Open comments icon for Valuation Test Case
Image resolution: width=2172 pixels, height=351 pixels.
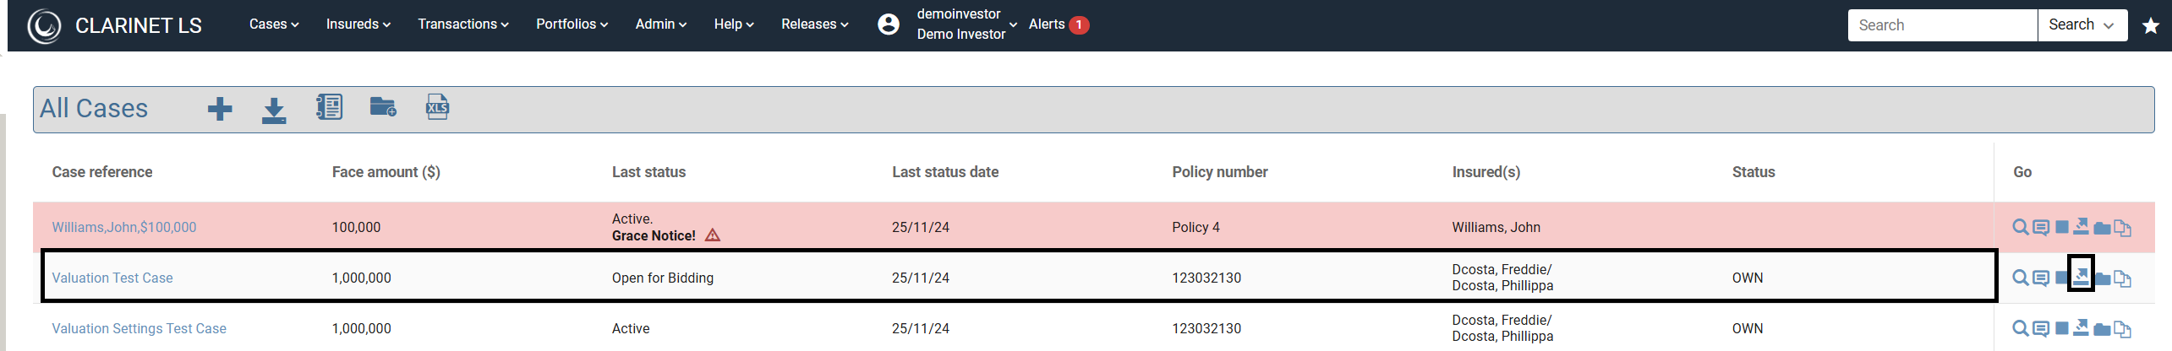[x=2040, y=278]
